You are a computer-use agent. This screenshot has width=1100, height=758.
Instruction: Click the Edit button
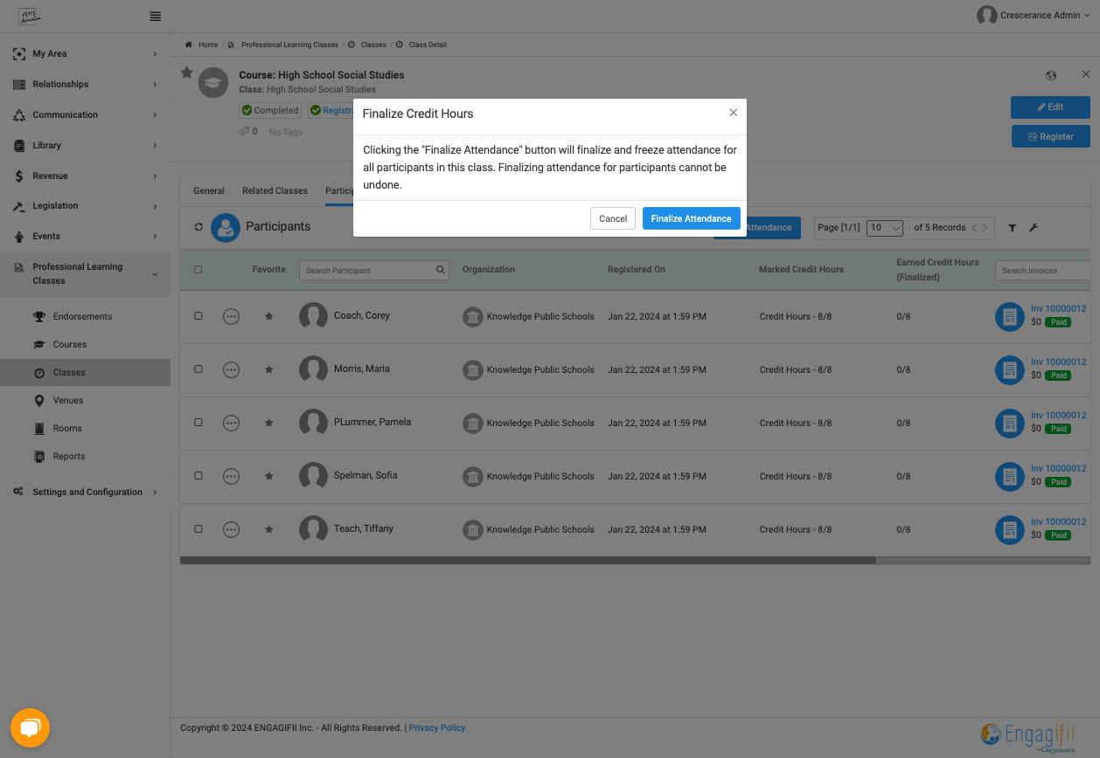pyautogui.click(x=1050, y=107)
